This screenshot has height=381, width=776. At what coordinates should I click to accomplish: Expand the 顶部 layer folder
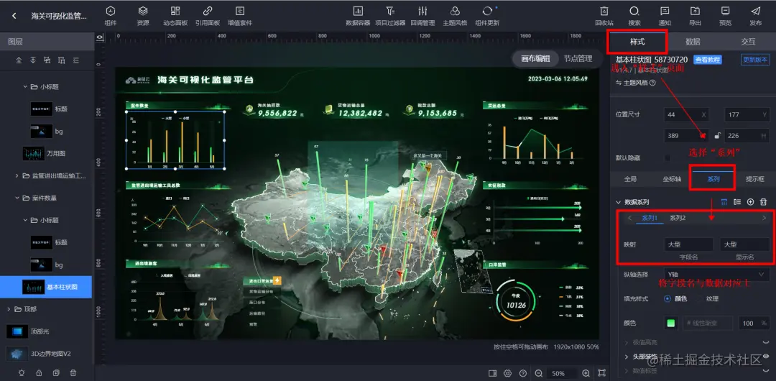pyautogui.click(x=9, y=308)
